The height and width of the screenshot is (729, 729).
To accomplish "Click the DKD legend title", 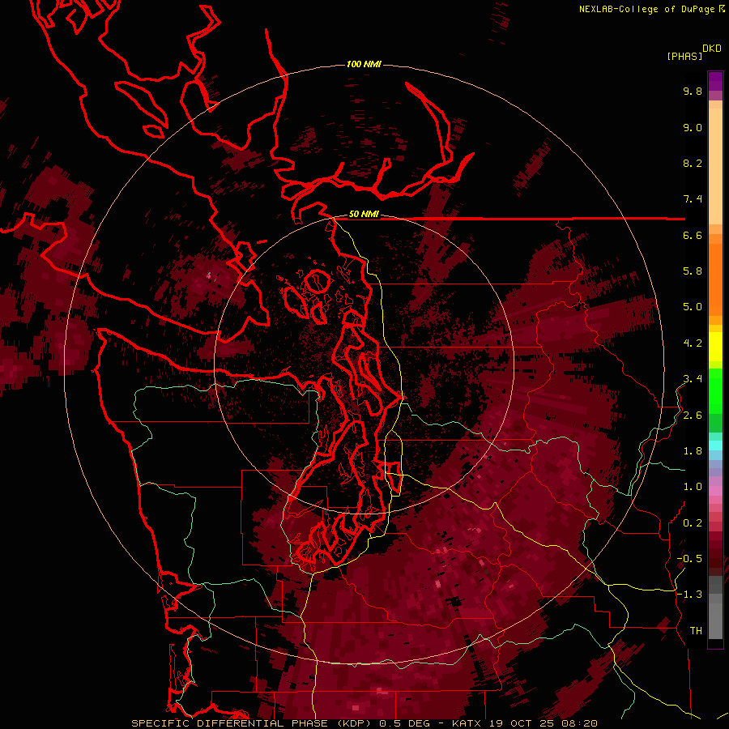I will [712, 49].
